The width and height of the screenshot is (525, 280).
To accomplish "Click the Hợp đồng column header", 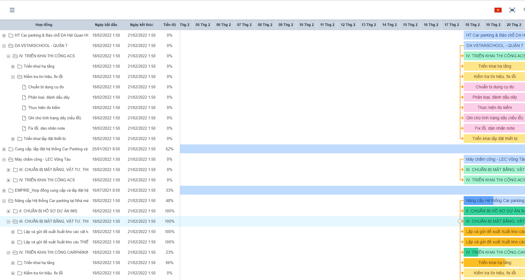I will [44, 25].
